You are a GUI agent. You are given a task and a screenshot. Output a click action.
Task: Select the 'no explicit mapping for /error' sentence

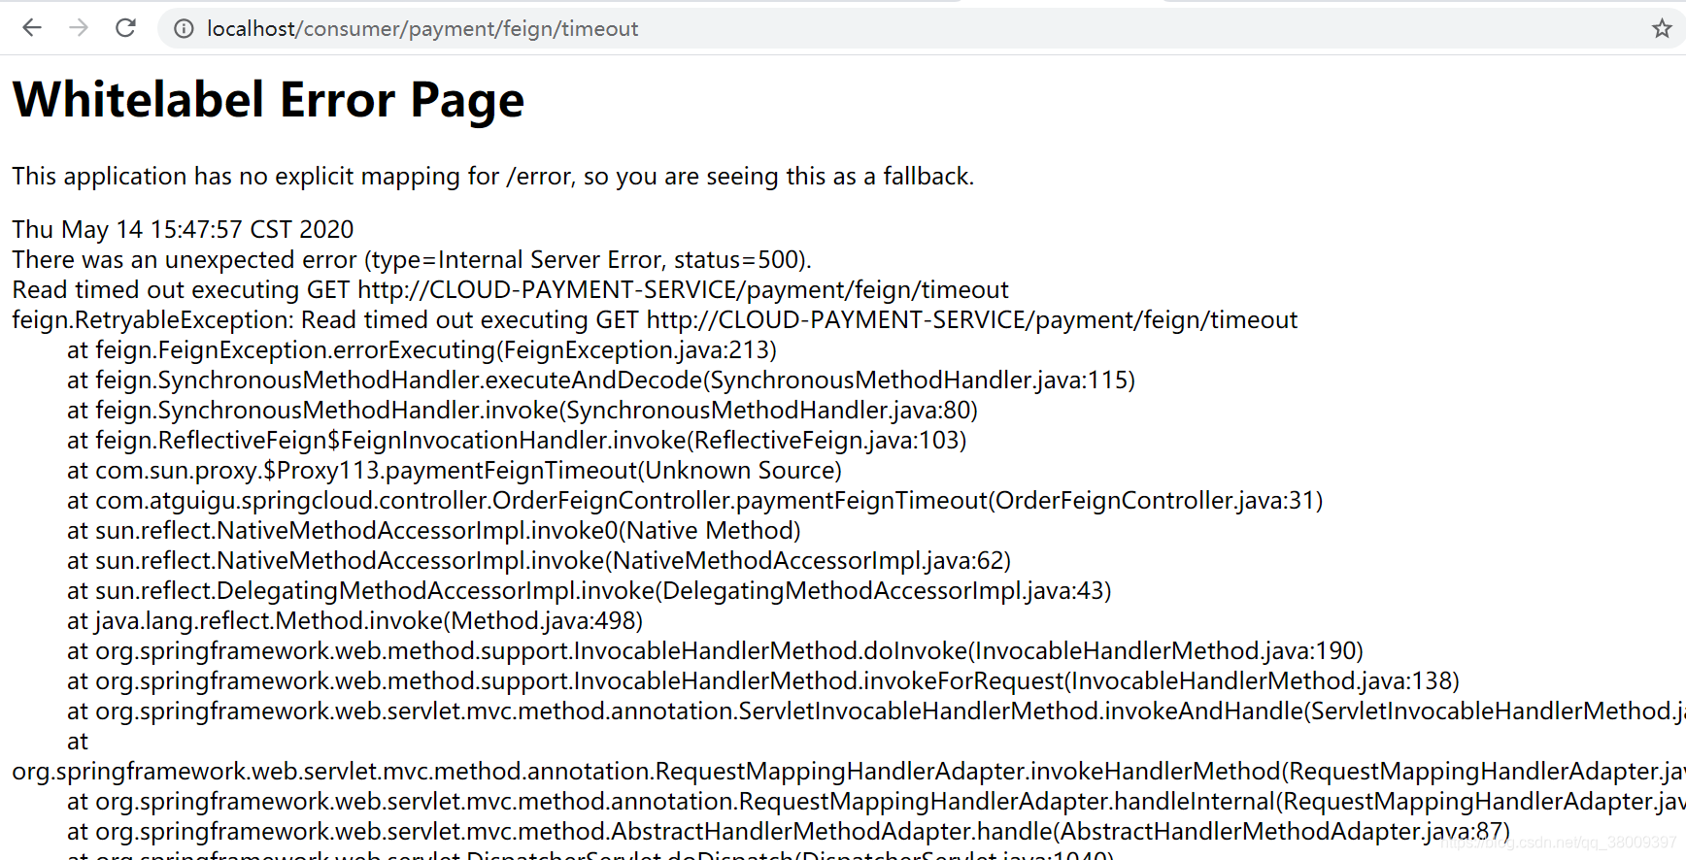(x=492, y=177)
